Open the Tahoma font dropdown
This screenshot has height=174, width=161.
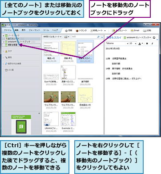117,44
